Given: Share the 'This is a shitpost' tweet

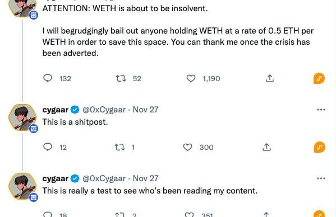Looking at the screenshot, I should tap(266, 148).
